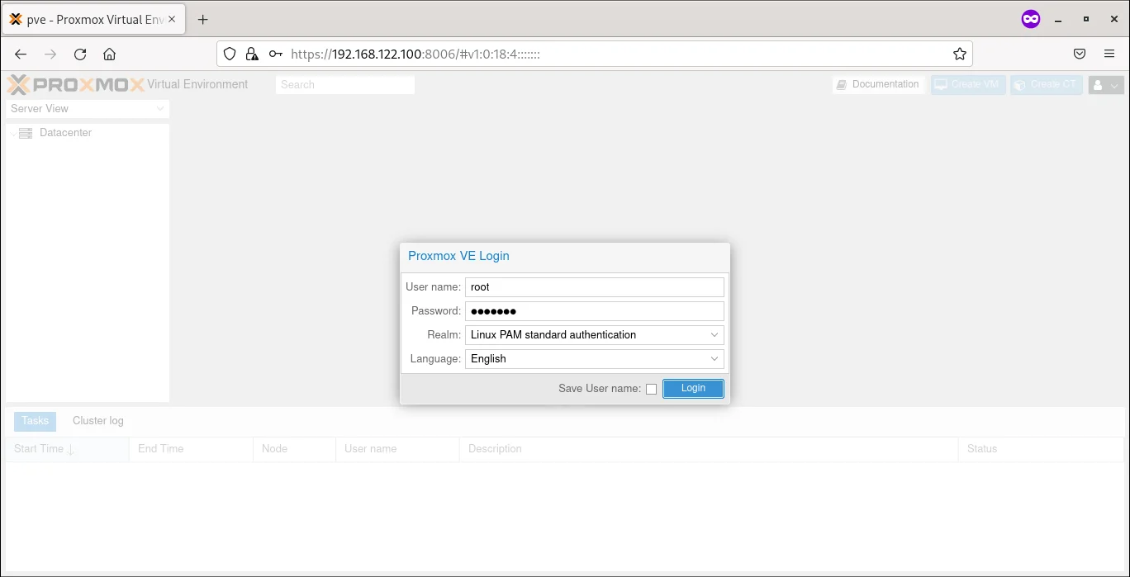Screen dimensions: 1130x577
Task: Click the User name column header
Action: [397, 449]
